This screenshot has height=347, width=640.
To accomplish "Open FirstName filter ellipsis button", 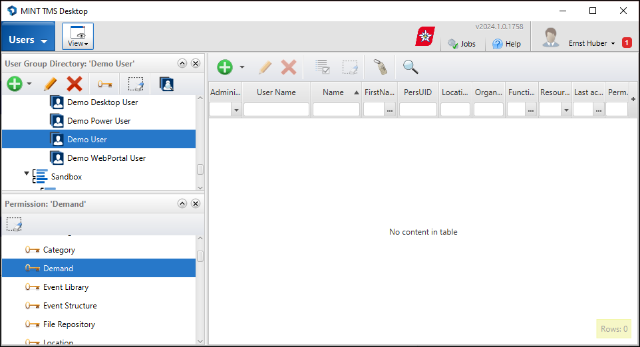I will [390, 110].
